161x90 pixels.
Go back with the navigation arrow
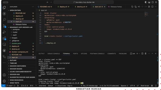pos(48,2)
